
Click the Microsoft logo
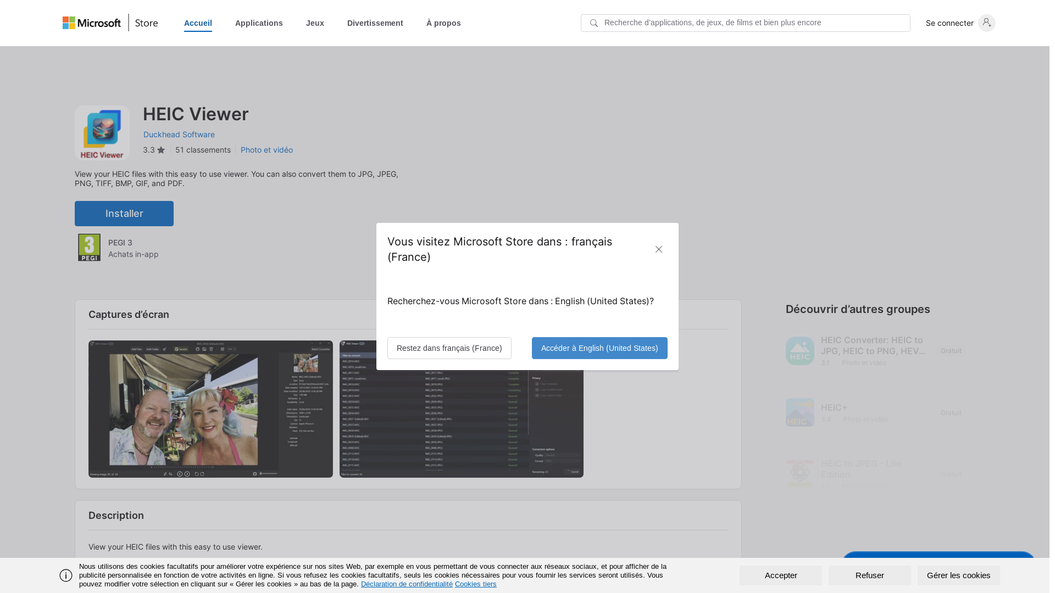click(92, 23)
